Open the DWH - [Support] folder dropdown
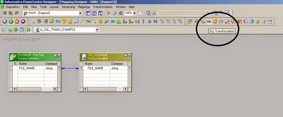This screenshot has height=117, width=283. [81, 13]
